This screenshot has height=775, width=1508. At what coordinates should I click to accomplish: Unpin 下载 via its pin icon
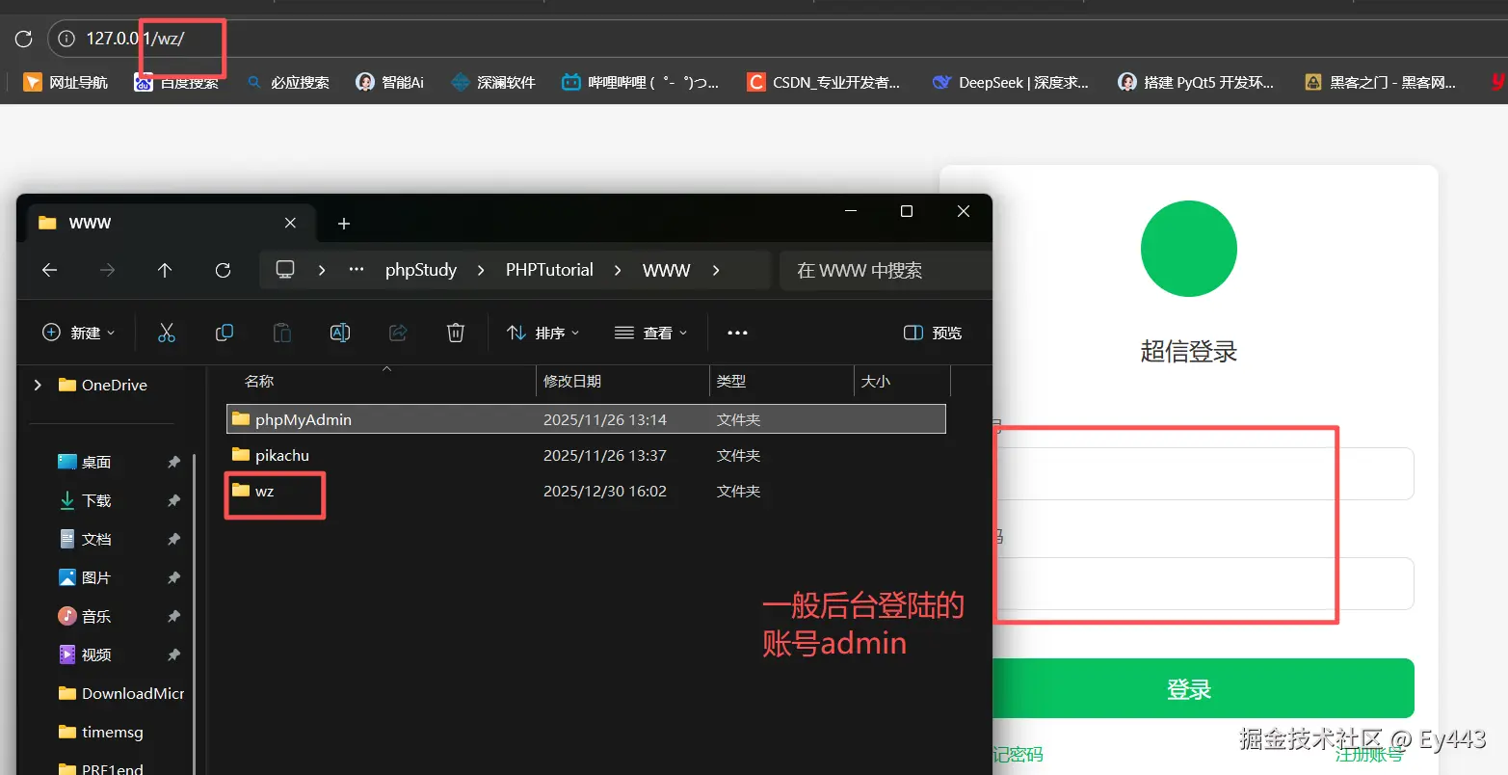click(x=173, y=500)
